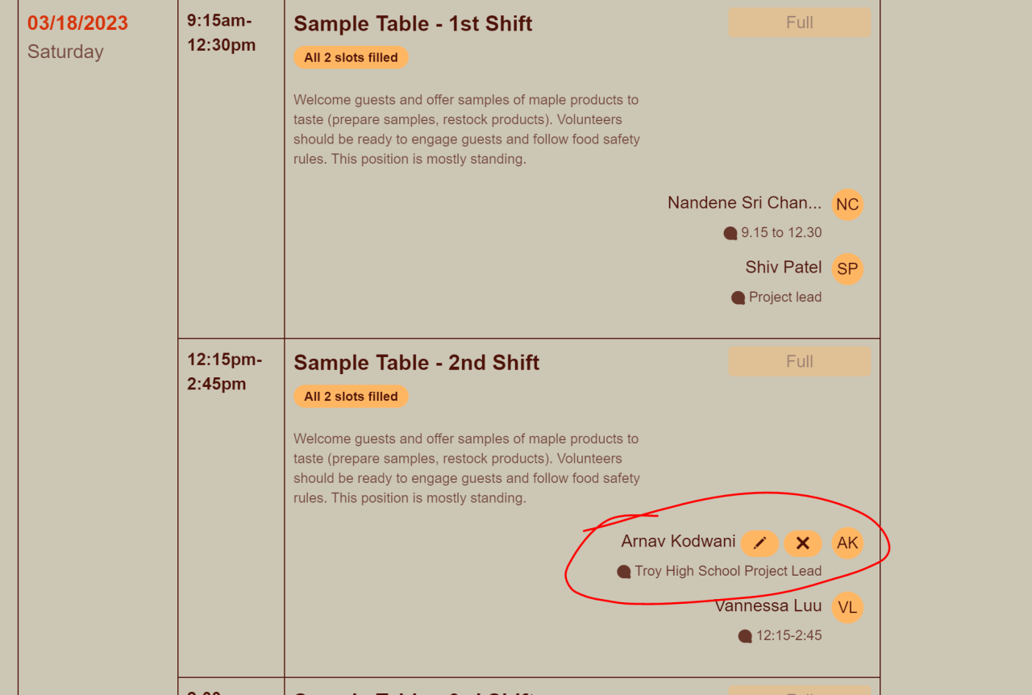Click the VL avatar circle

847,608
